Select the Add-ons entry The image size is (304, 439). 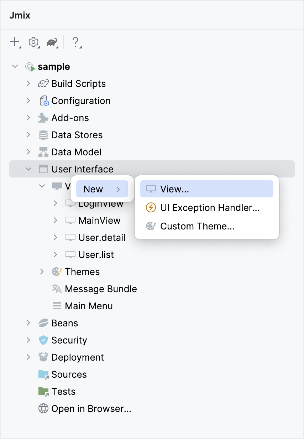coord(70,118)
